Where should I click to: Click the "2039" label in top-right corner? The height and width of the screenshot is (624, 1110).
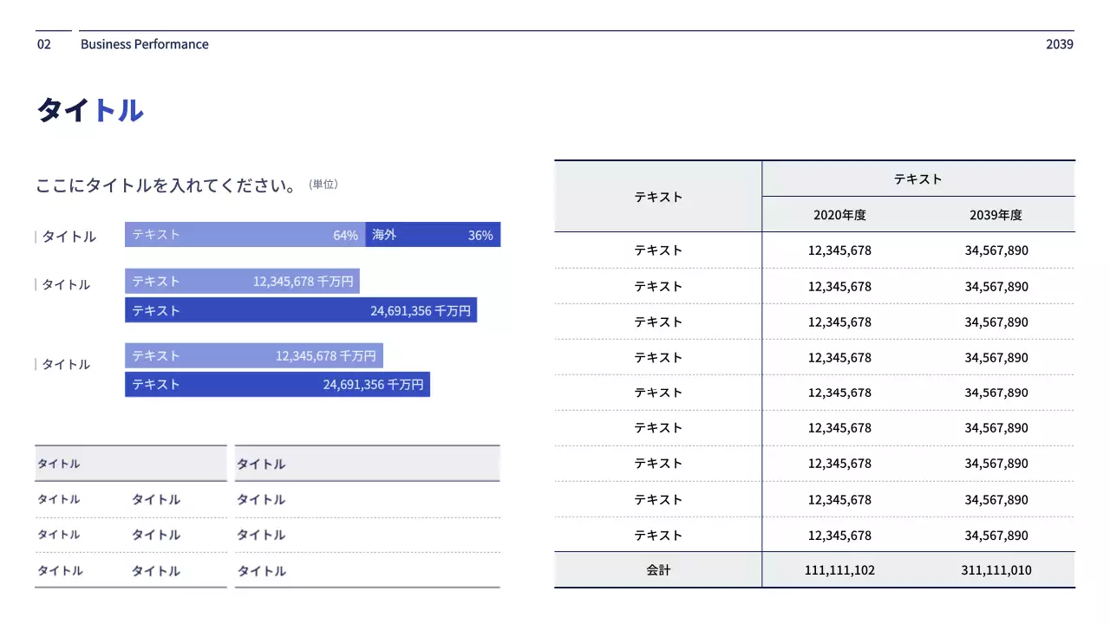[x=1059, y=44]
